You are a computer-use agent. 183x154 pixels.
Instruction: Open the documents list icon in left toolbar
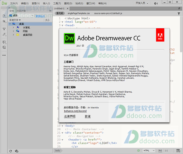tap(4, 16)
